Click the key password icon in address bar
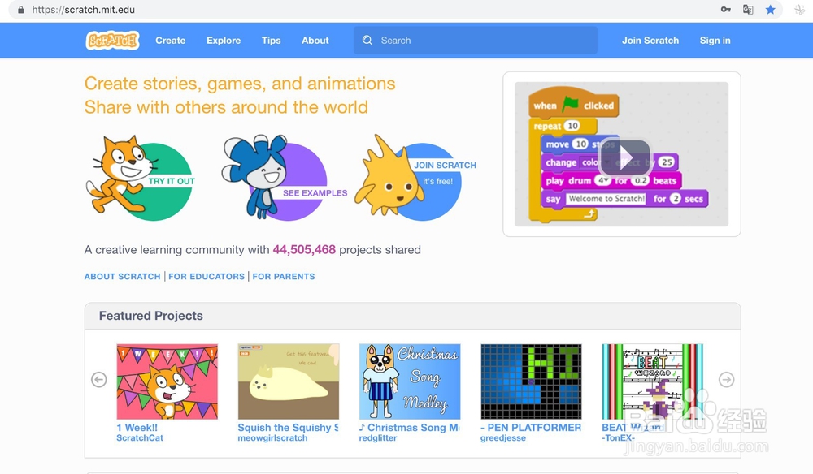The image size is (813, 474). (726, 9)
